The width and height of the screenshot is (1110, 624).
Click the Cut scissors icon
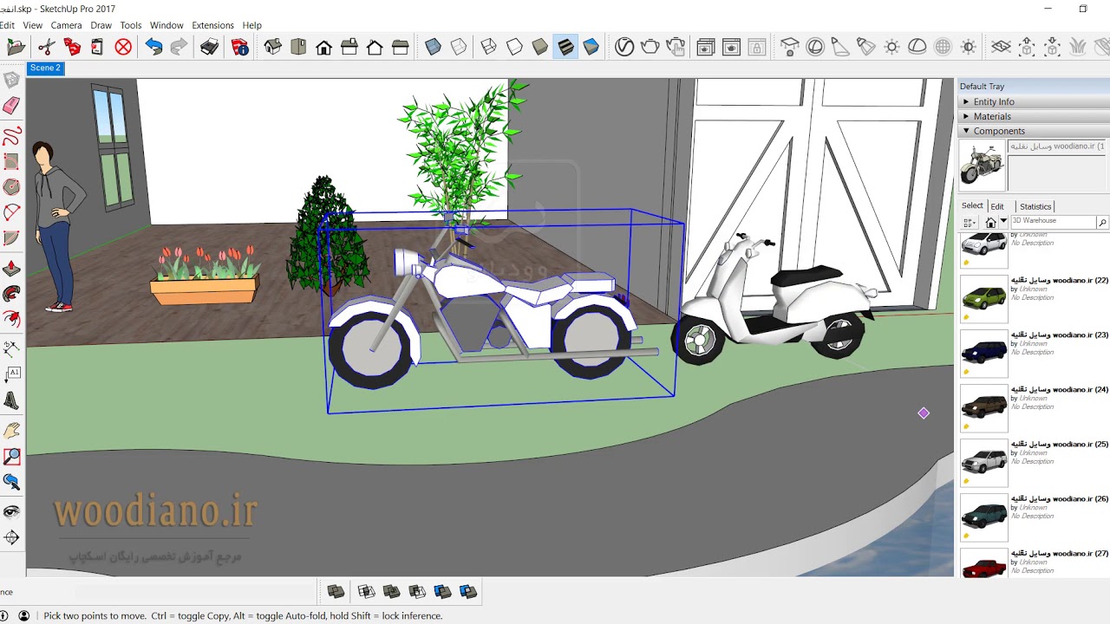point(46,47)
